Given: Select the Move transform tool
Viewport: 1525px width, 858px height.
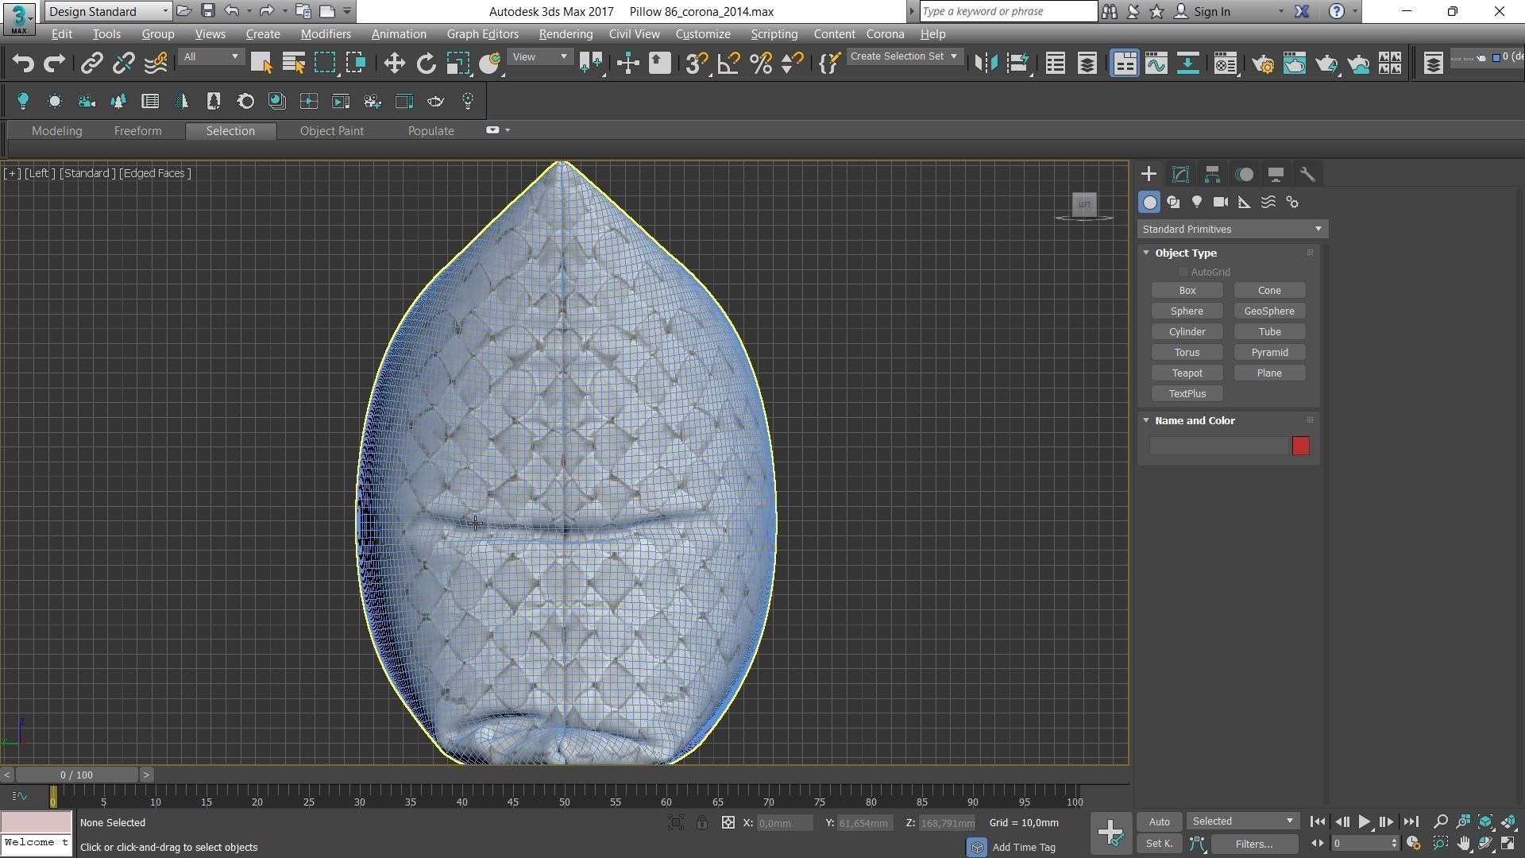Looking at the screenshot, I should pyautogui.click(x=394, y=64).
